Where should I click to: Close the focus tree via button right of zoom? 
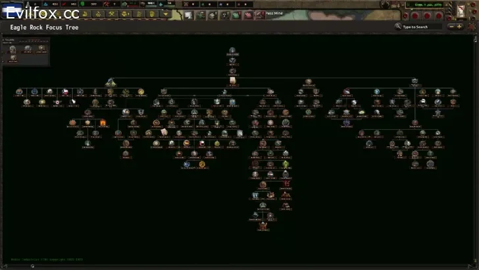click(x=471, y=27)
